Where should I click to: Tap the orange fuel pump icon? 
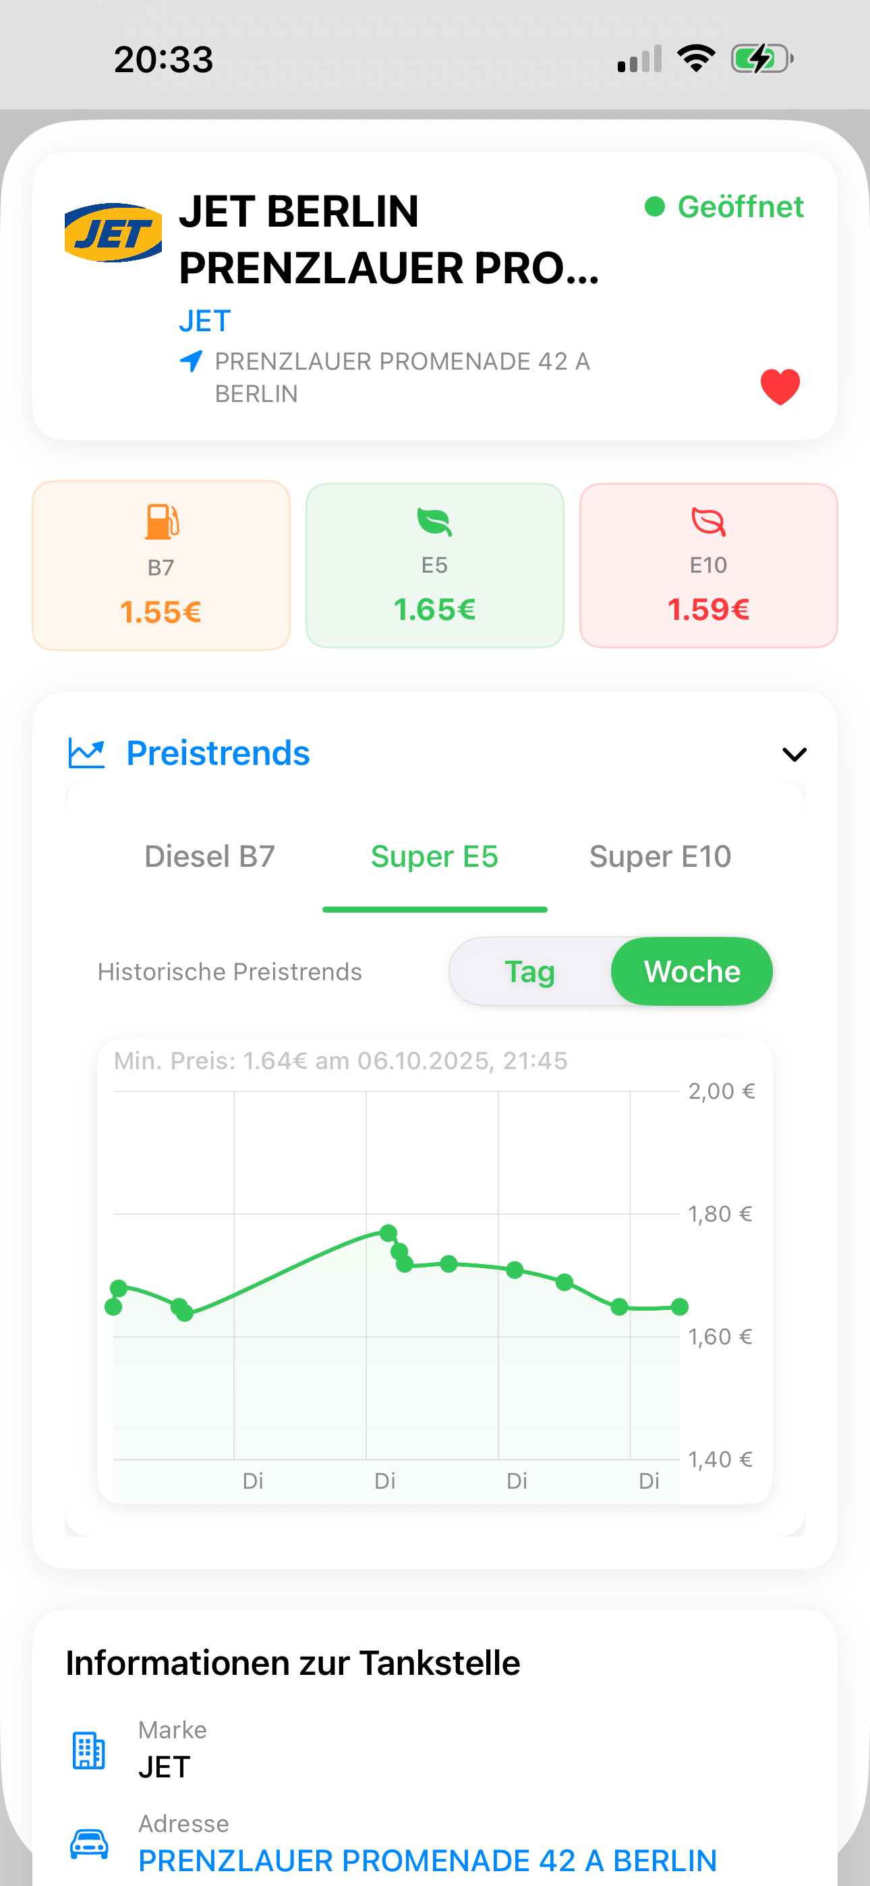point(162,522)
